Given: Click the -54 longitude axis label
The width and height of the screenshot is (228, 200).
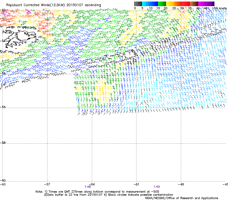Looking at the screenshot, I should [x=92, y=184].
